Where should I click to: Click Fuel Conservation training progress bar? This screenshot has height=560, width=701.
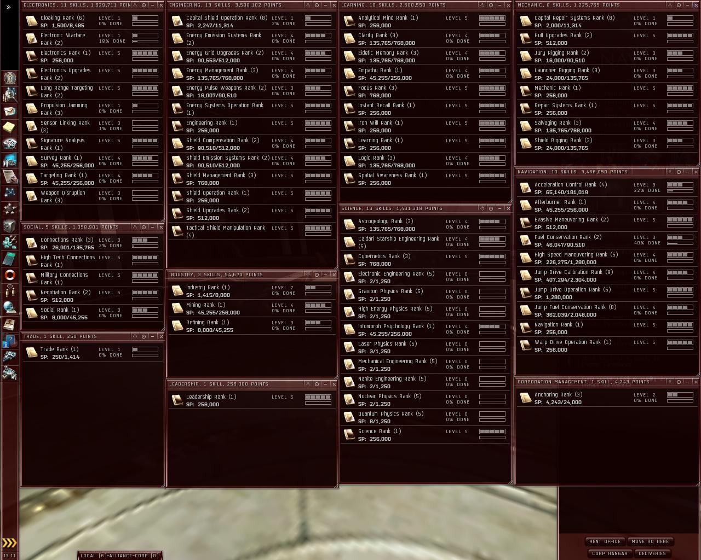pyautogui.click(x=680, y=243)
